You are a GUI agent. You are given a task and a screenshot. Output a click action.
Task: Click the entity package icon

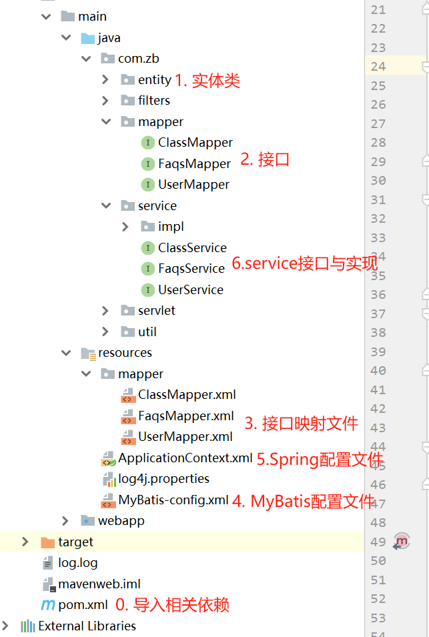click(x=127, y=79)
